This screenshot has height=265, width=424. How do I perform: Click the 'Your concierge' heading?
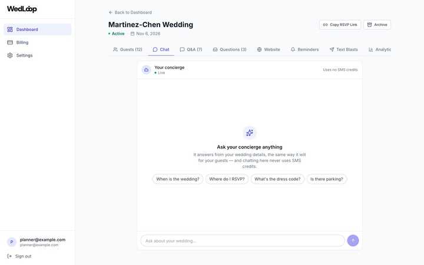click(x=169, y=67)
